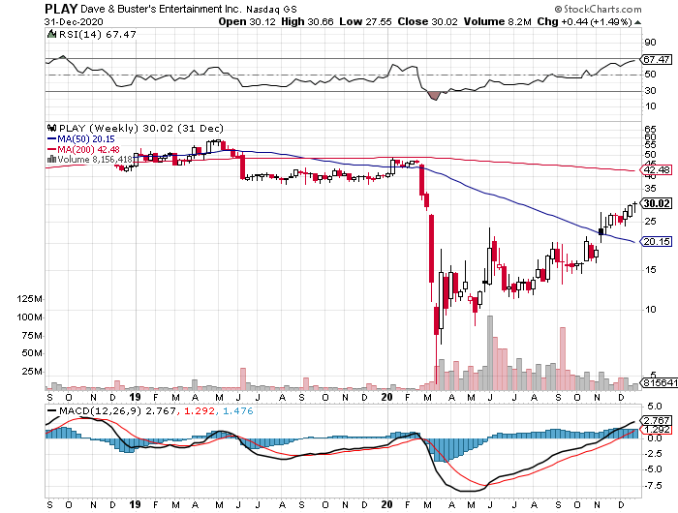Click year 19 marker under MACD panel
Screen dimensions: 678x513
(135, 504)
